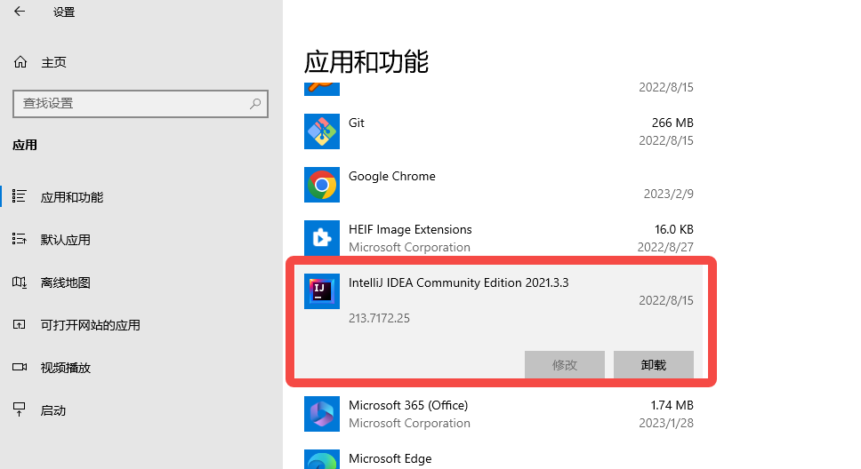Click the Google Chrome app icon
The width and height of the screenshot is (861, 469).
322,185
